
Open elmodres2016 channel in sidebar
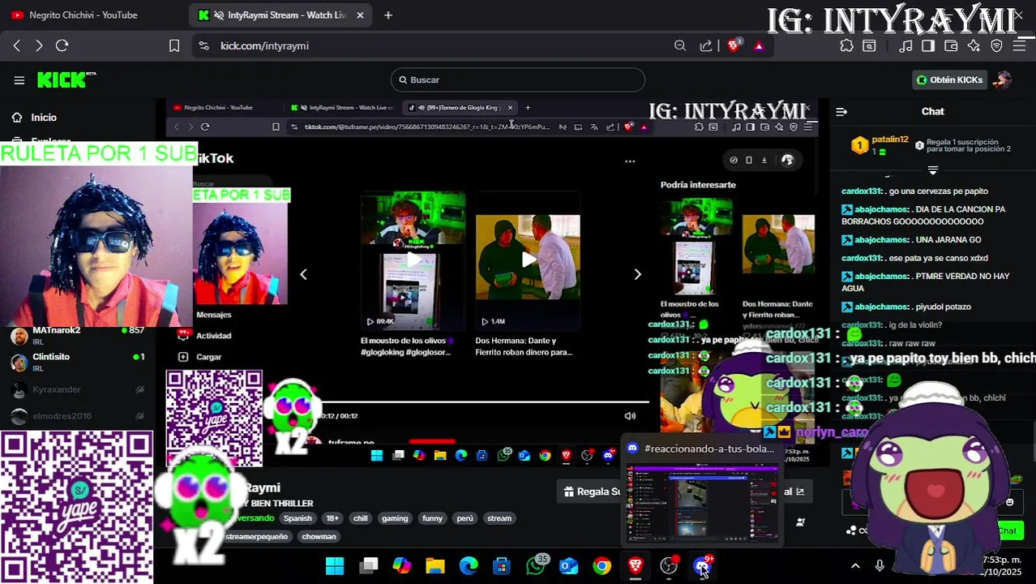pyautogui.click(x=78, y=416)
